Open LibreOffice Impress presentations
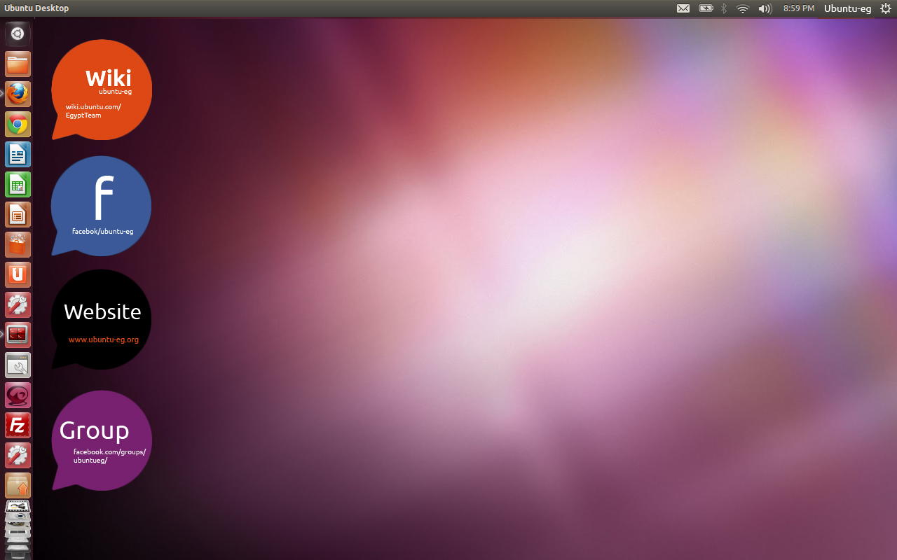Screen dimensions: 897x560 (x=18, y=215)
